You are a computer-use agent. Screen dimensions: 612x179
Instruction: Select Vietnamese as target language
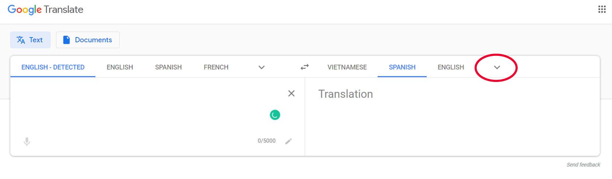click(x=347, y=67)
